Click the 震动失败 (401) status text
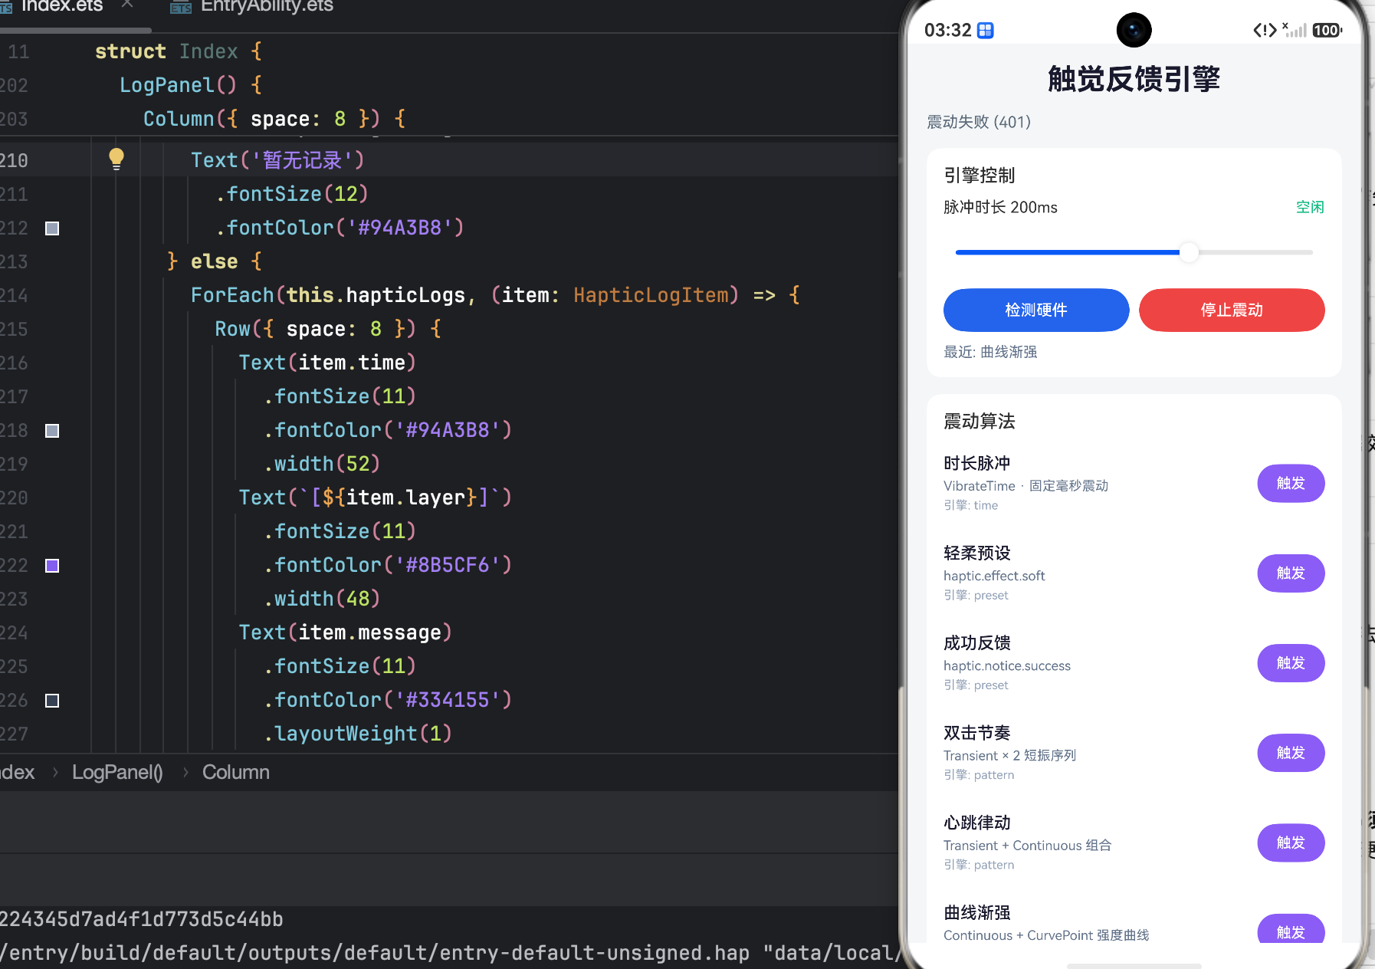 pyautogui.click(x=979, y=122)
